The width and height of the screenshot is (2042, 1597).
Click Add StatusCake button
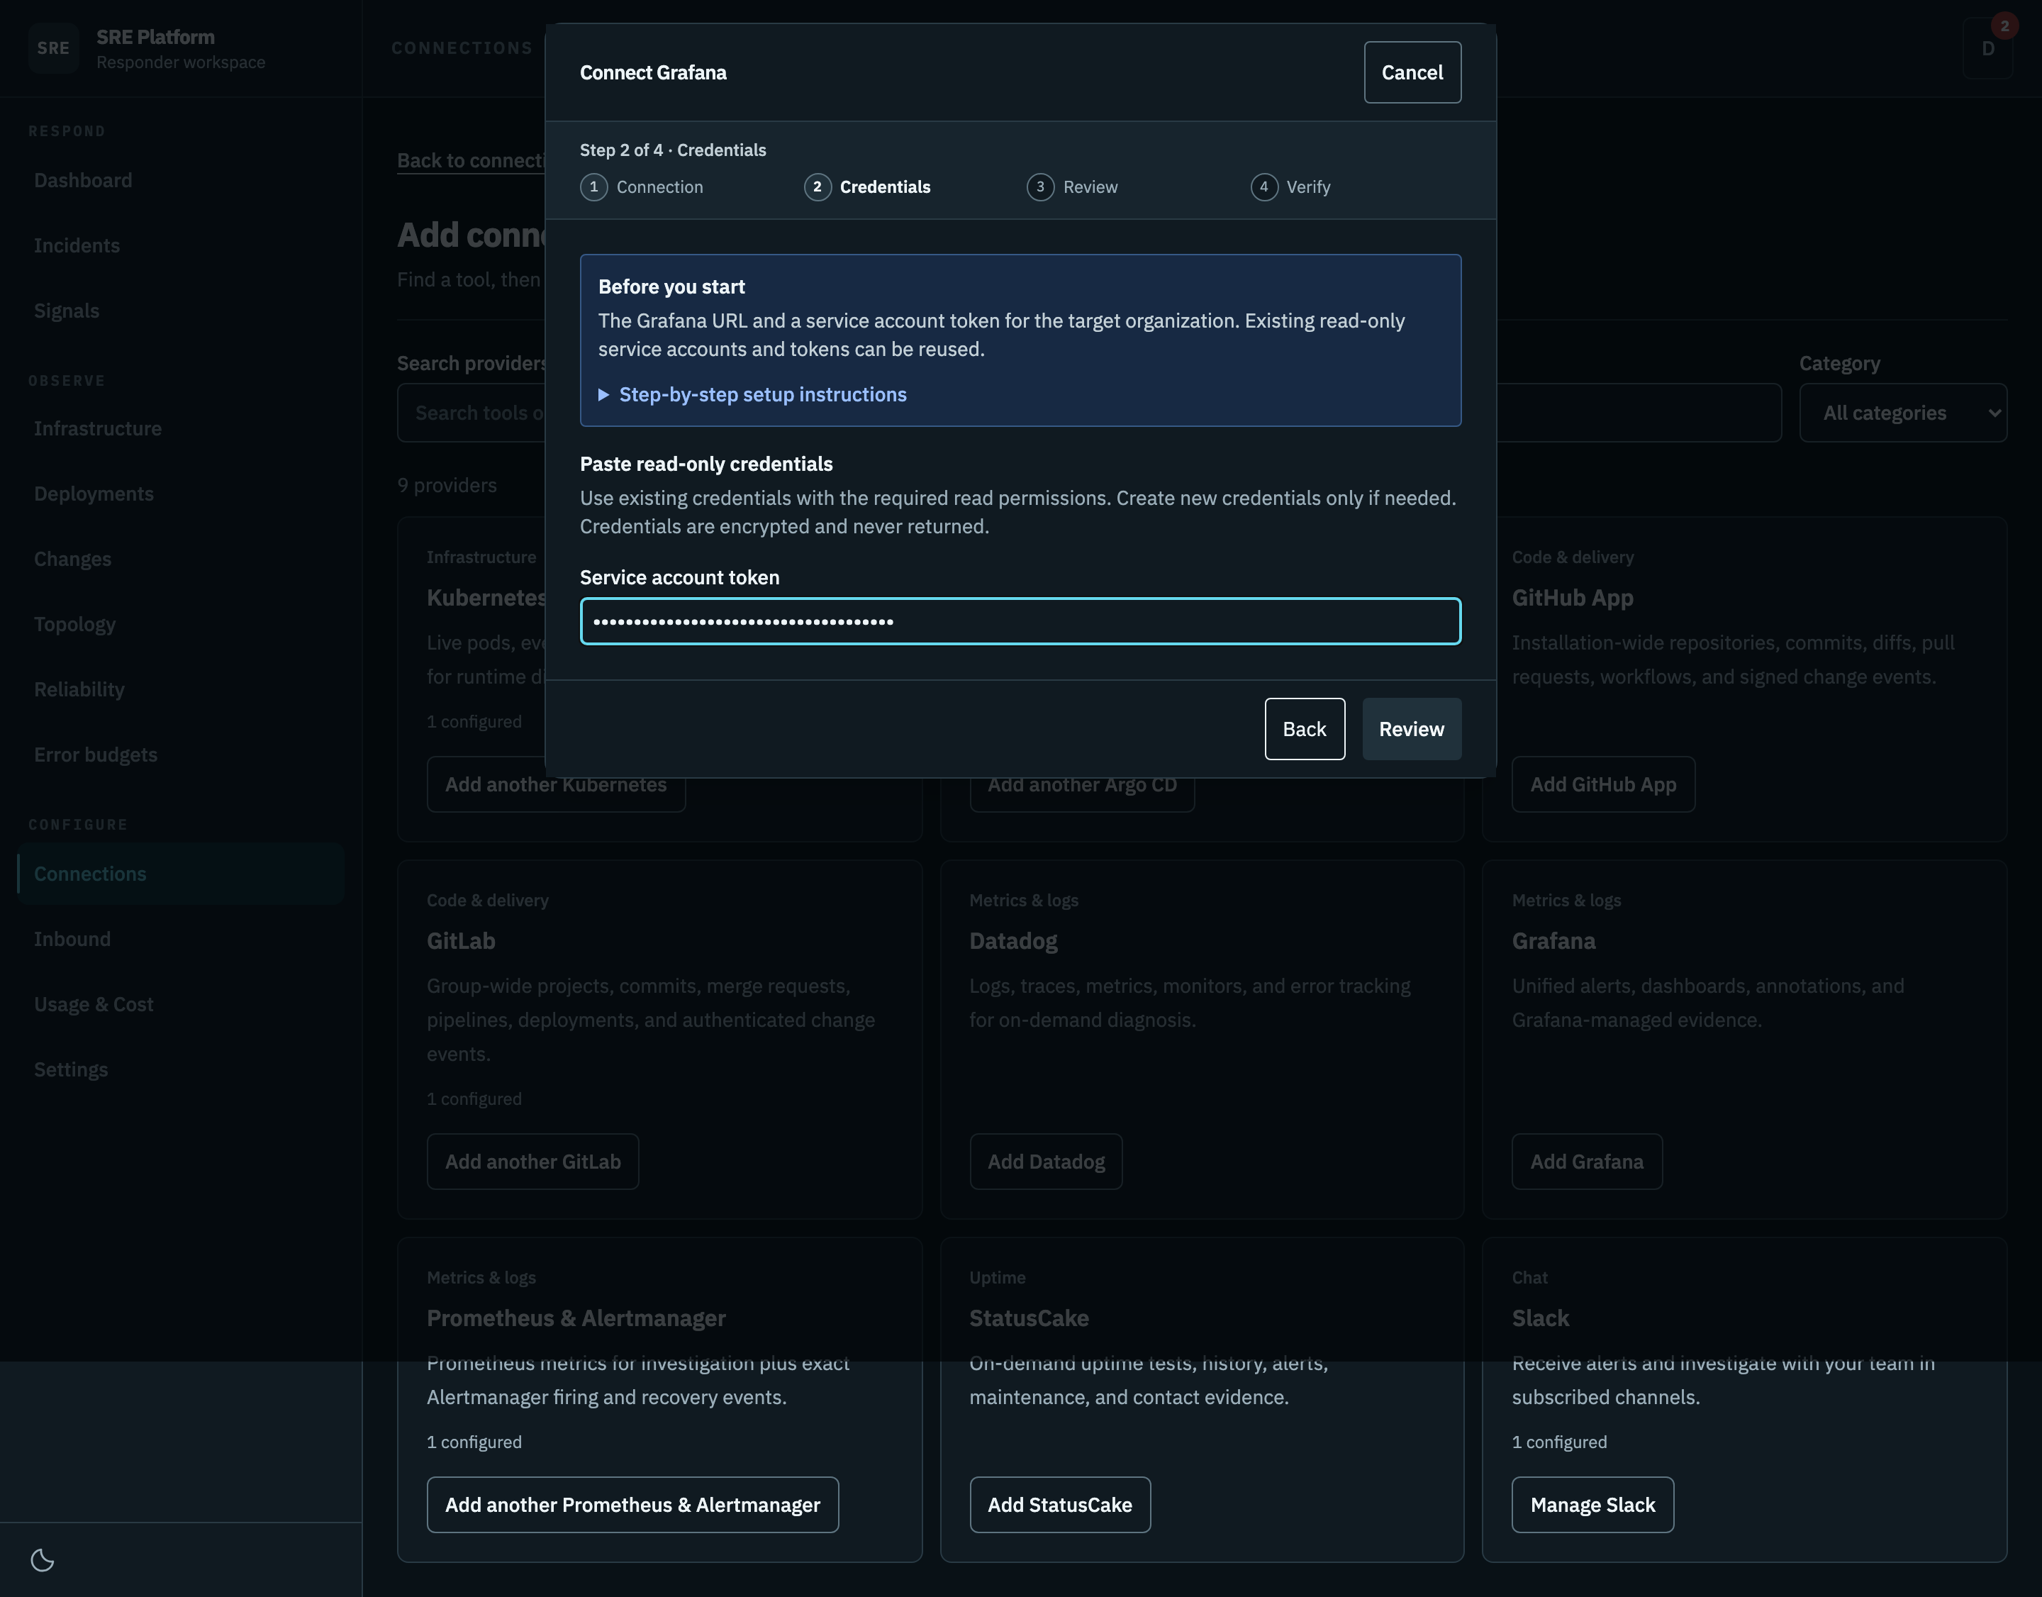[x=1059, y=1504]
